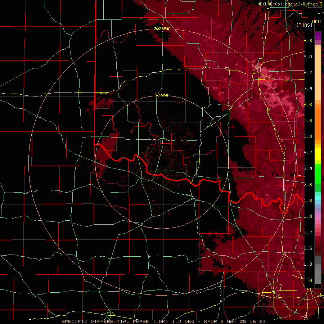Click the cyan swatch on the color bar
Image resolution: width=324 pixels, height=324 pixels.
click(318, 198)
